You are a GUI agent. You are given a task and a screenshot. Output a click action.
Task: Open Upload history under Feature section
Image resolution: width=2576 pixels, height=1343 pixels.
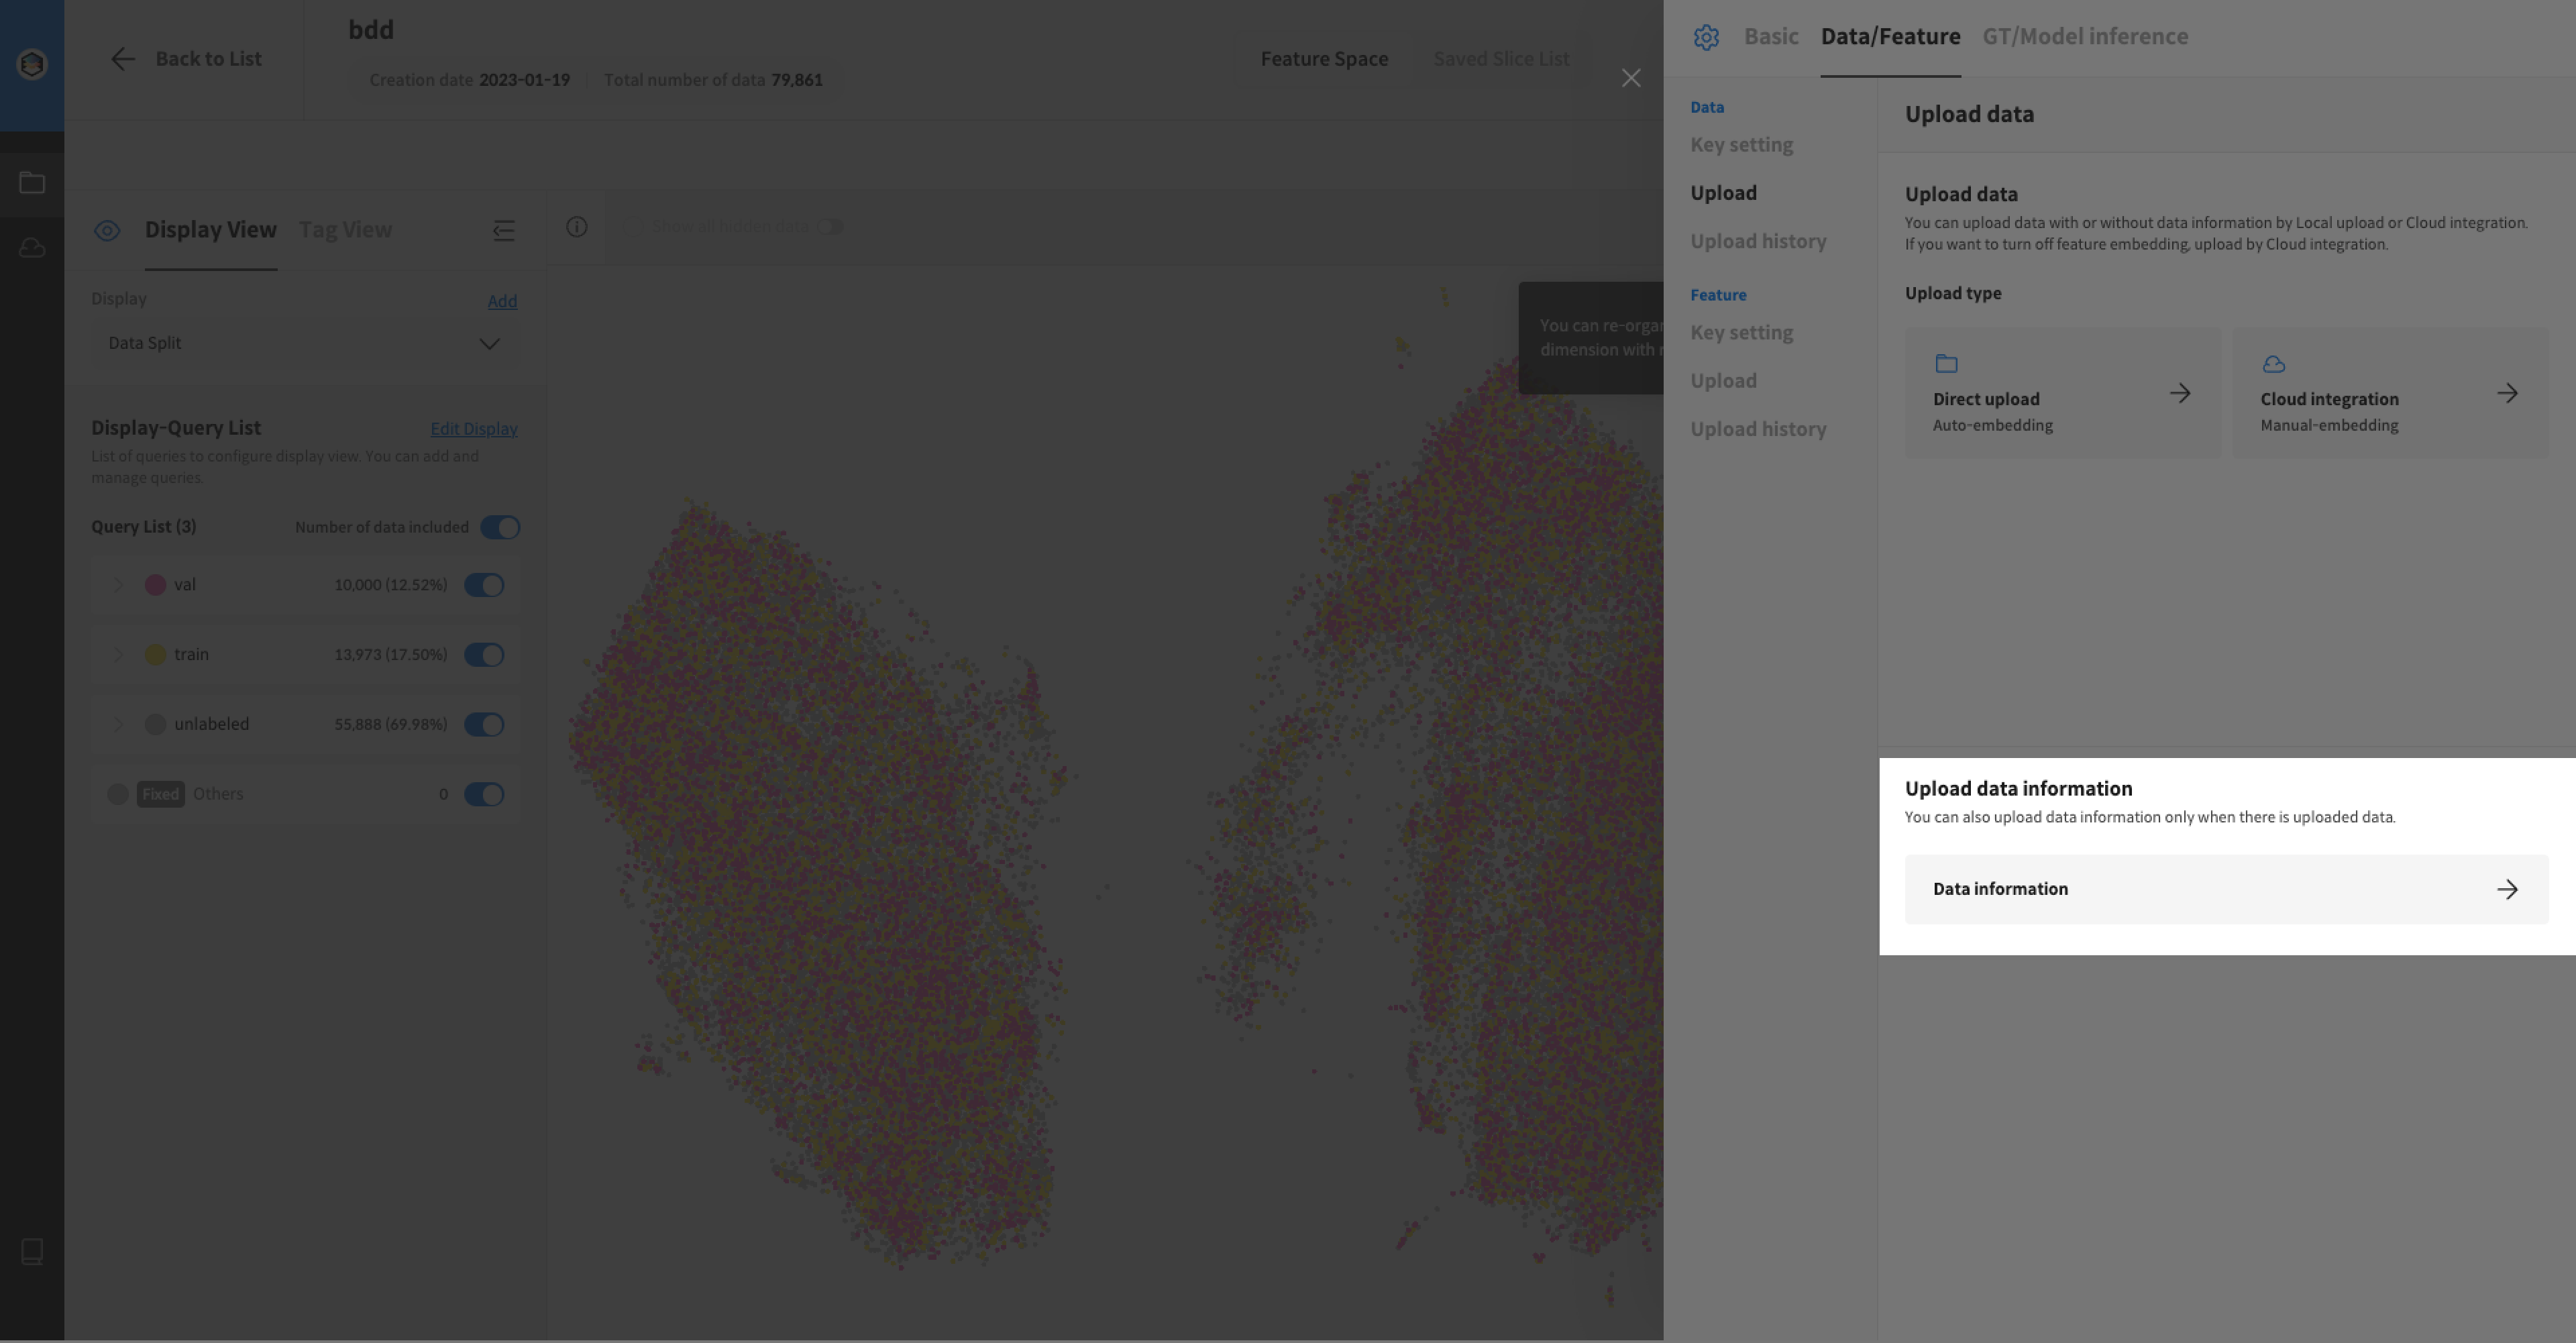[x=1758, y=429]
